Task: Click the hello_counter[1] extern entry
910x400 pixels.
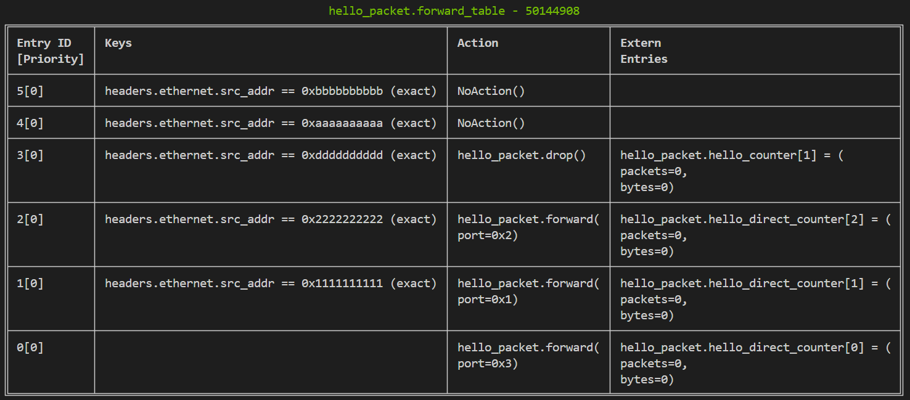Action: tap(732, 171)
